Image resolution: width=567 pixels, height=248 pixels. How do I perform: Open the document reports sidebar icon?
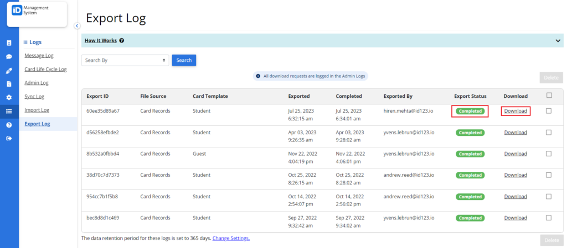tap(9, 84)
